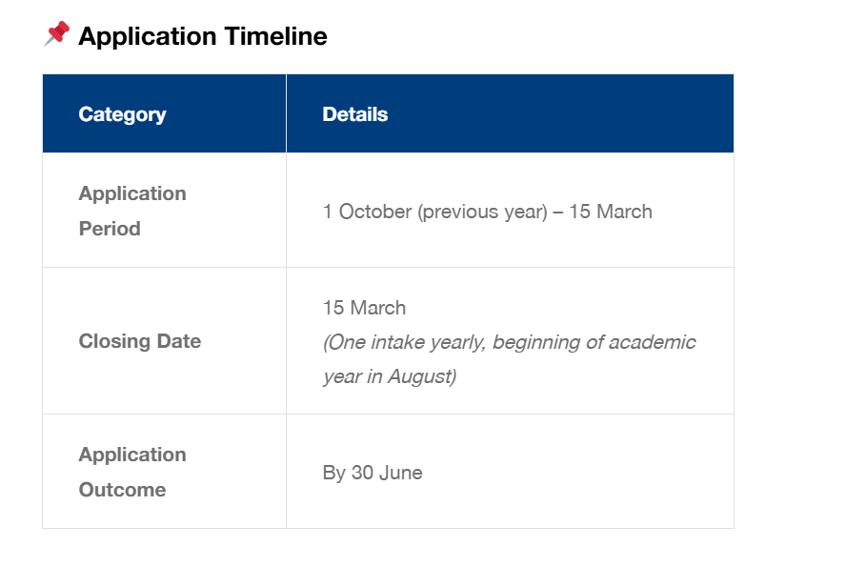This screenshot has width=866, height=567.
Task: Click the Application Outcome row label
Action: (132, 472)
